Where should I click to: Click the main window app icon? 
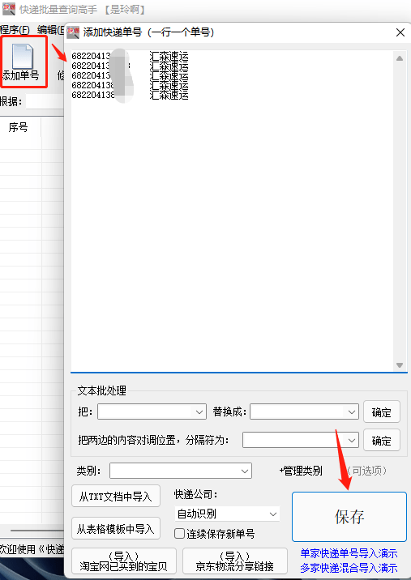(9, 9)
